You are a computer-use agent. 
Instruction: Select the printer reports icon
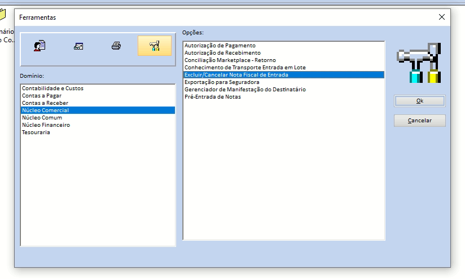point(116,46)
